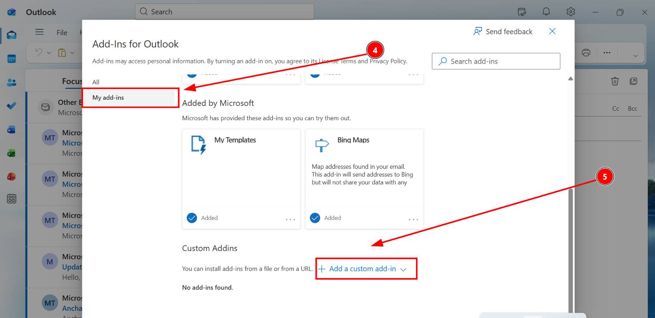Image resolution: width=655 pixels, height=318 pixels.
Task: Close the Add-Ins for Outlook dialog
Action: tap(552, 31)
